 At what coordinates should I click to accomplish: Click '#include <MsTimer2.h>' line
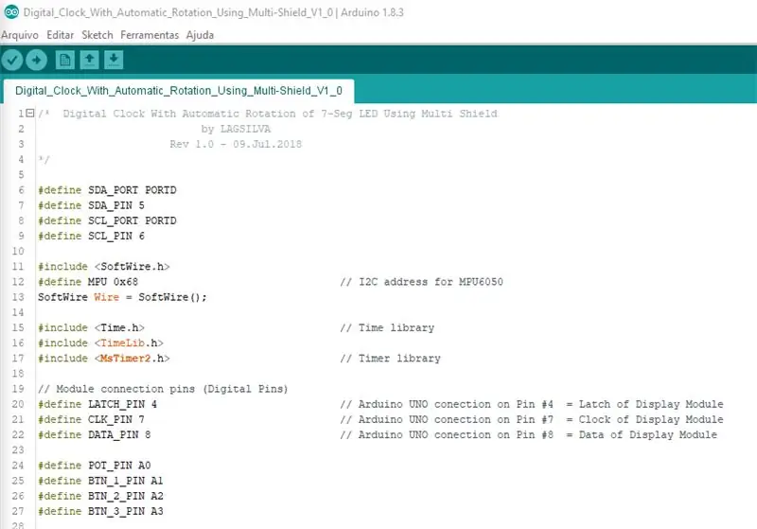pos(104,358)
